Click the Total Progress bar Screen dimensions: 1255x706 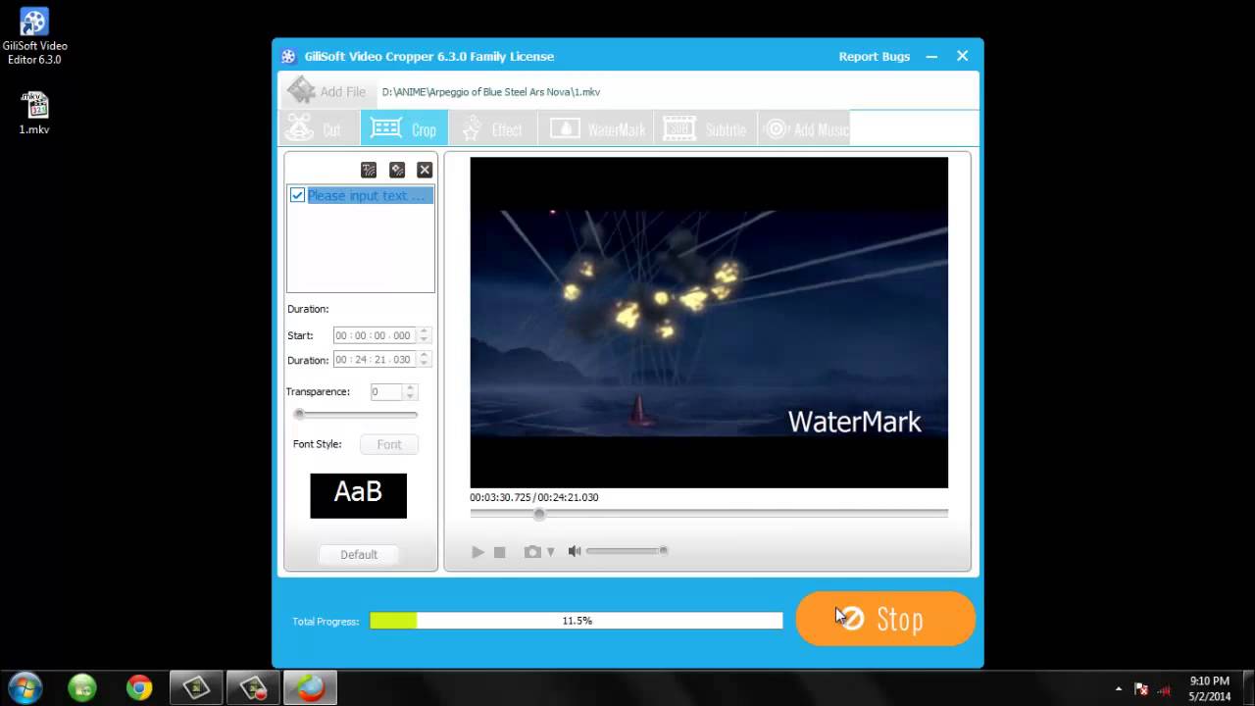click(x=577, y=621)
